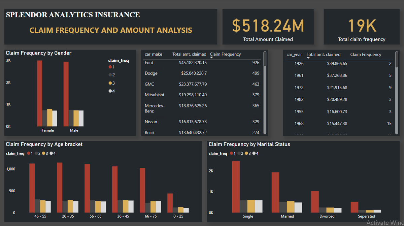Select legend dot 1 in Claim Frequency by Gender
The height and width of the screenshot is (226, 404).
[110, 67]
